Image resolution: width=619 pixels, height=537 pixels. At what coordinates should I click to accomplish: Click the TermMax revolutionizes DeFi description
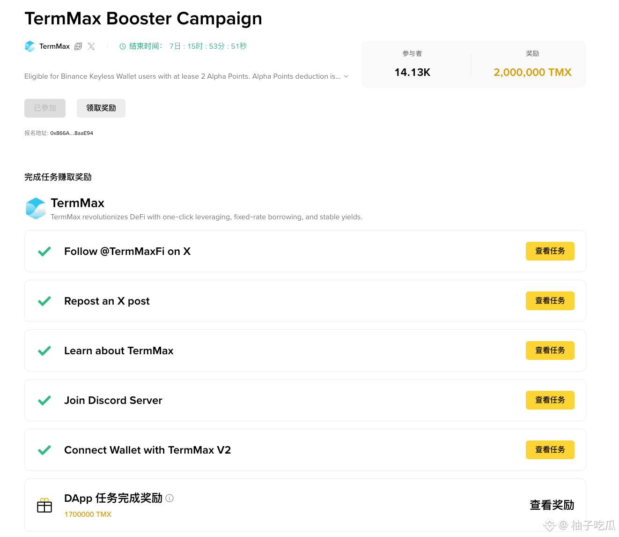click(206, 217)
